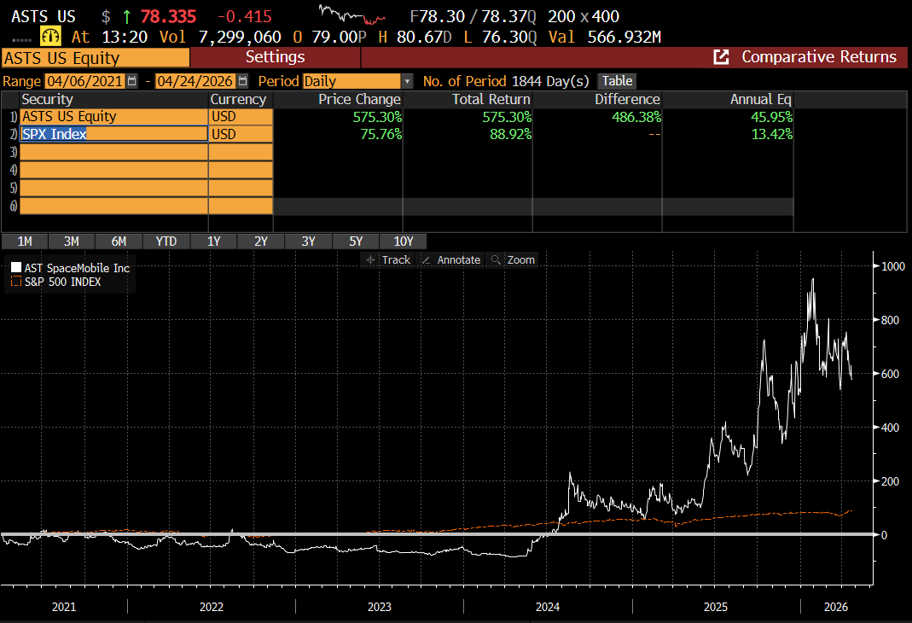Click SPX Price Change 75.76% value
Viewport: 912px width, 623px height.
click(x=381, y=134)
